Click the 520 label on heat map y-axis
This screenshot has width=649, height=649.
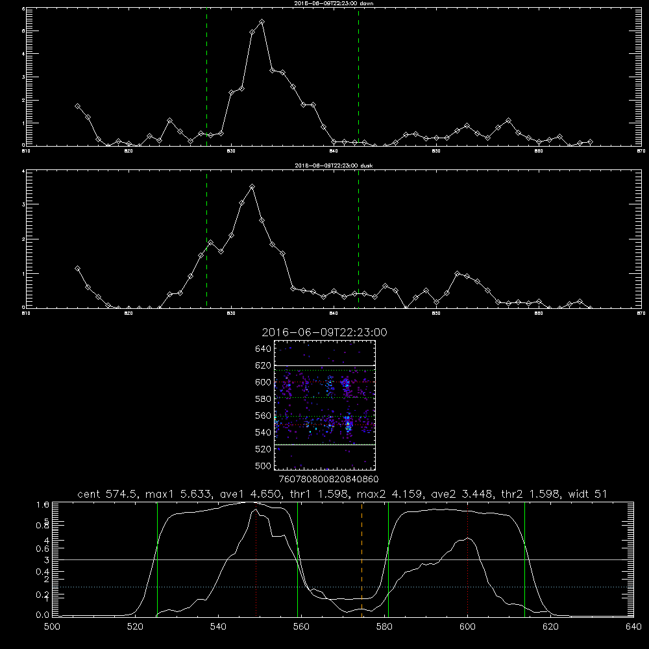coord(263,449)
